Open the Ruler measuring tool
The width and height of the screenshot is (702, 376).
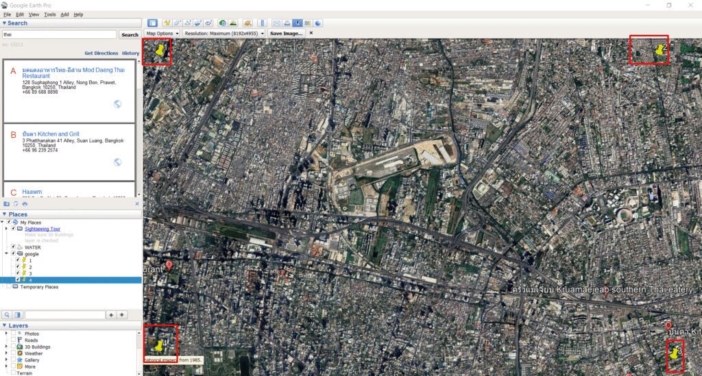pos(263,23)
